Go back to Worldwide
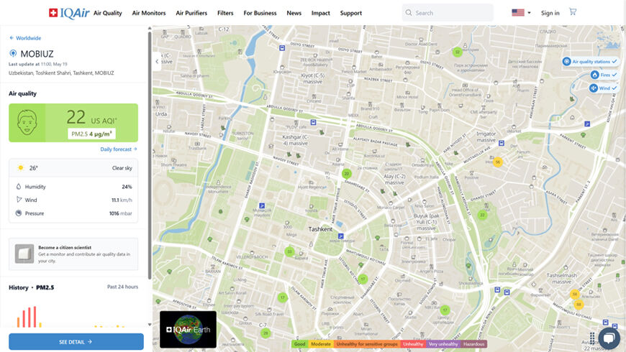Image resolution: width=626 pixels, height=352 pixels. 25,38
